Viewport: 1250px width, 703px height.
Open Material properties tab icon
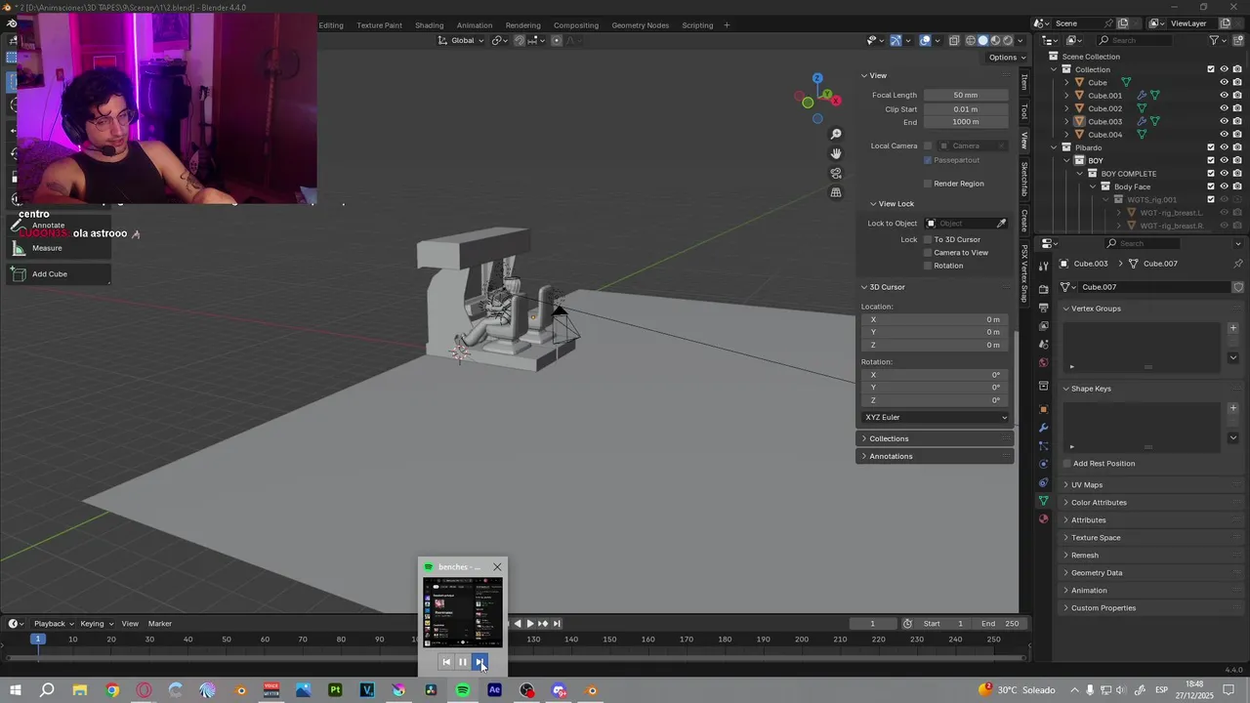point(1044,518)
